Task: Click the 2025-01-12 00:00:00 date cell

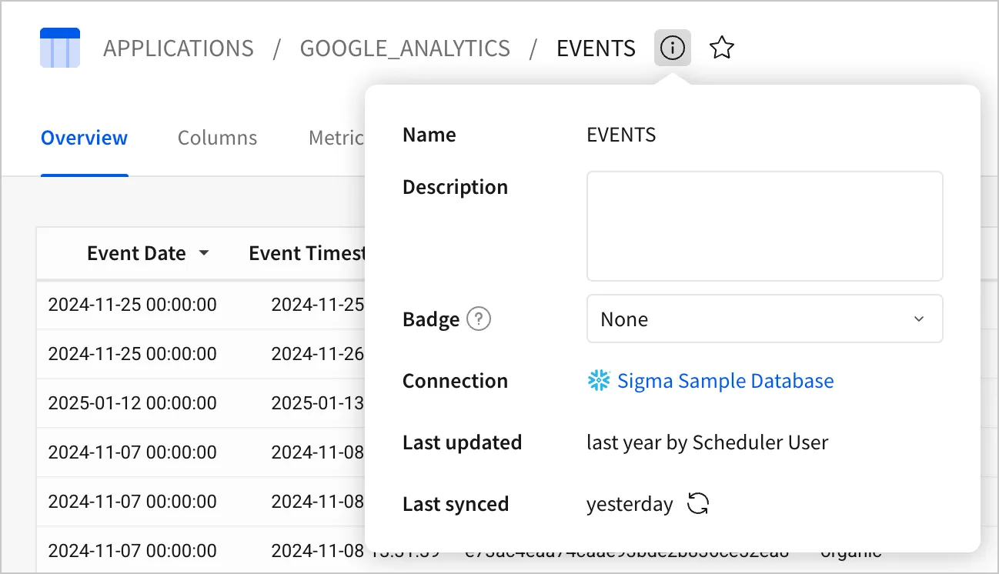Action: [132, 402]
